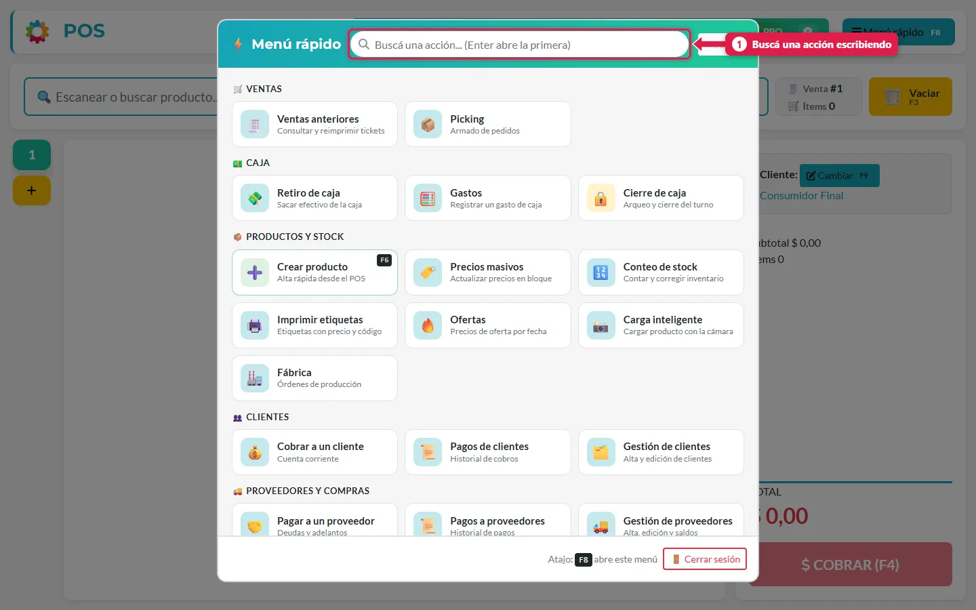Click the Fábrica factory icon
The image size is (976, 610).
click(x=255, y=378)
